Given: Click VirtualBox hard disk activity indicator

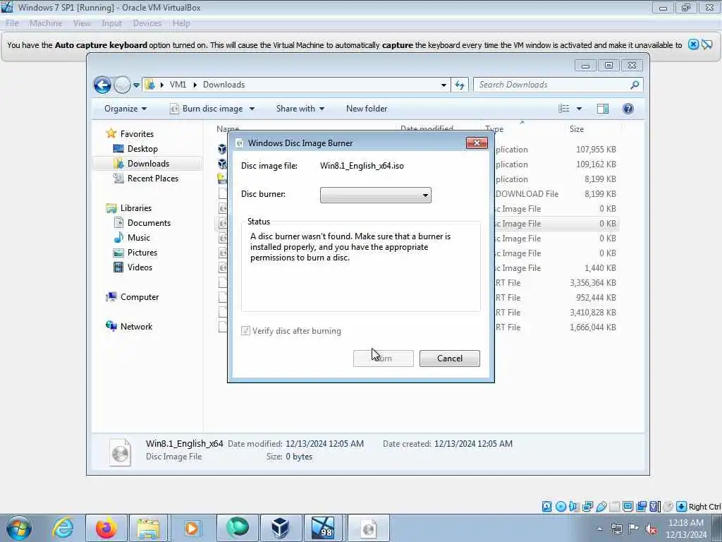Looking at the screenshot, I should (546, 507).
